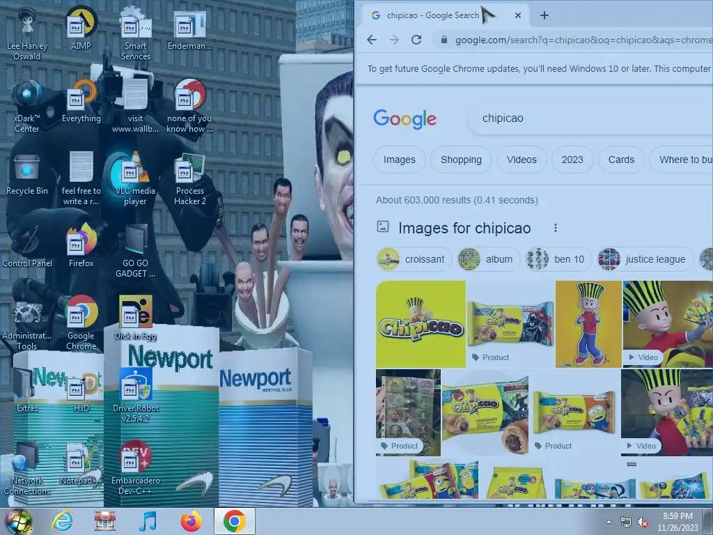
Task: Launch Smart Services desktop shortcut
Action: pos(135,33)
